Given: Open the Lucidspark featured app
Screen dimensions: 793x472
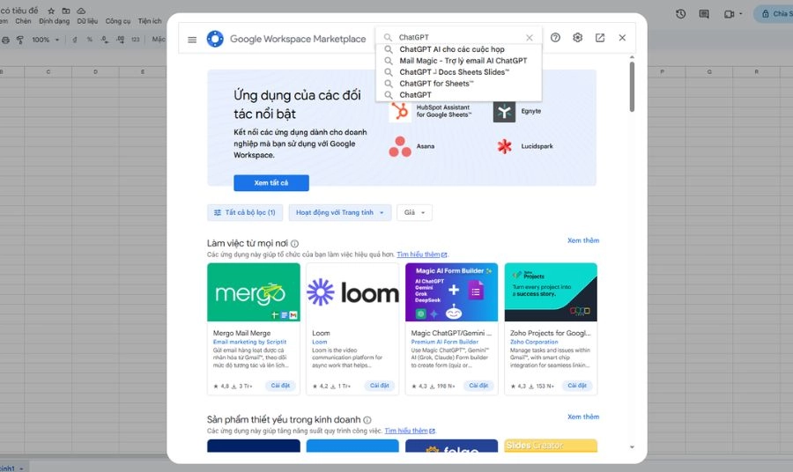Looking at the screenshot, I should pos(524,146).
